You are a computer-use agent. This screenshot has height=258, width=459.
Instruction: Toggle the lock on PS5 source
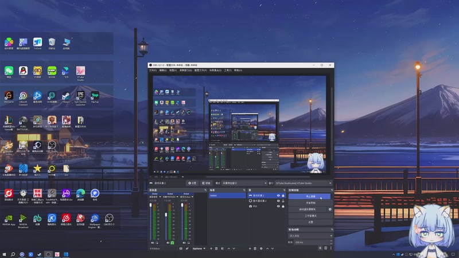(x=283, y=206)
